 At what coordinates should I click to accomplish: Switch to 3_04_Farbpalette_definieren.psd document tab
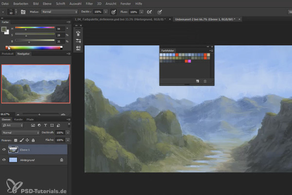pyautogui.click(x=120, y=19)
